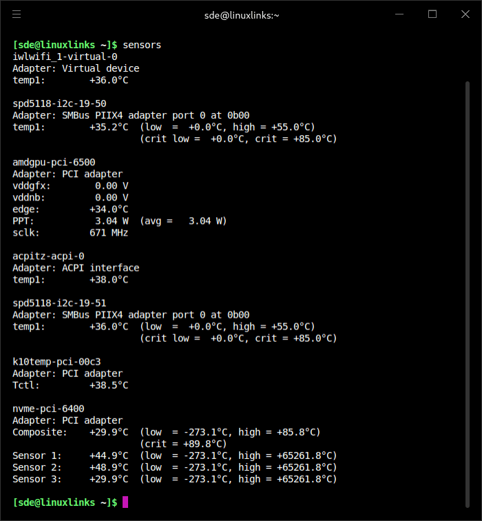This screenshot has height=521, width=482.
Task: Click the PPT 3.04 W power reading
Action: 112,221
